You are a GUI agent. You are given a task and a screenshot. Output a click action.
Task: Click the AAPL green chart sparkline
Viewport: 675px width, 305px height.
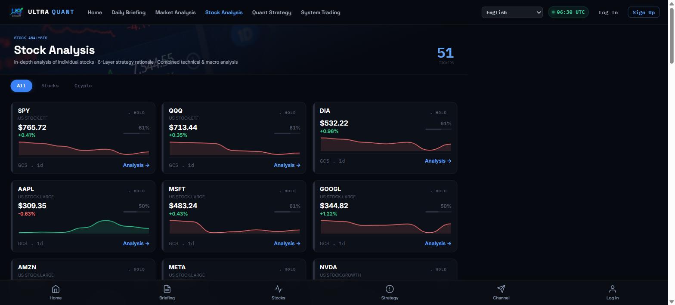pos(84,227)
